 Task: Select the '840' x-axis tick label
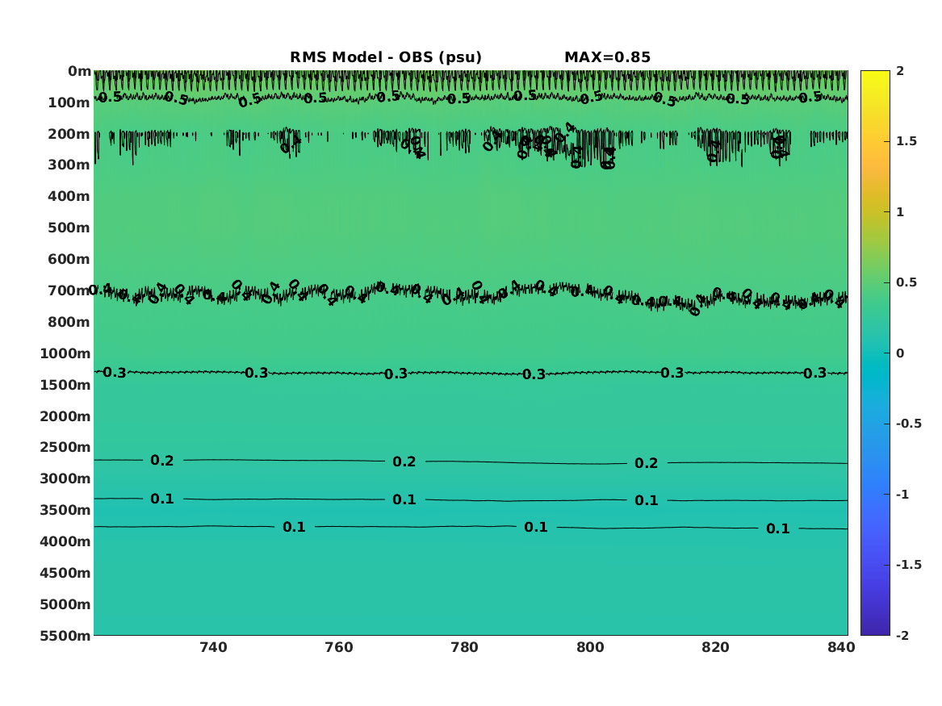[841, 647]
